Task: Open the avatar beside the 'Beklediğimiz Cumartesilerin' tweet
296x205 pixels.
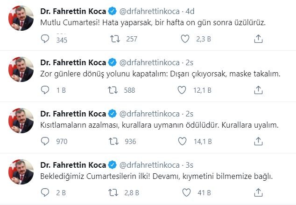Action: coord(21,172)
